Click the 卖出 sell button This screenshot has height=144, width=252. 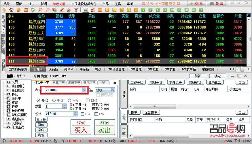tap(105, 127)
